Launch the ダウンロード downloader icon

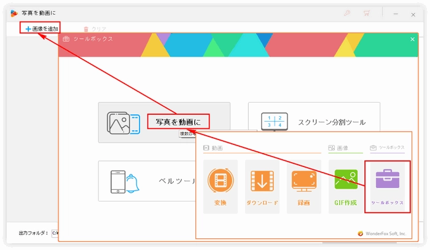[262, 182]
